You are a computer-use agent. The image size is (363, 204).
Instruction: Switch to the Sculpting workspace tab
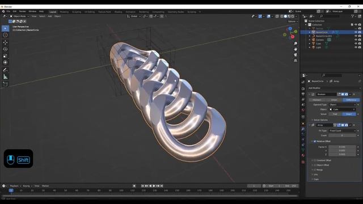pos(77,12)
